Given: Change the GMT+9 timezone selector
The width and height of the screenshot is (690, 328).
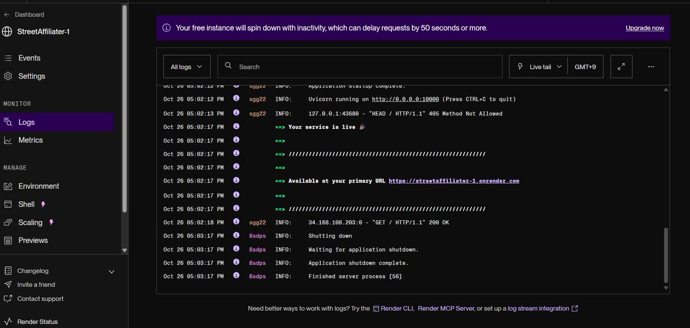Looking at the screenshot, I should tap(585, 67).
